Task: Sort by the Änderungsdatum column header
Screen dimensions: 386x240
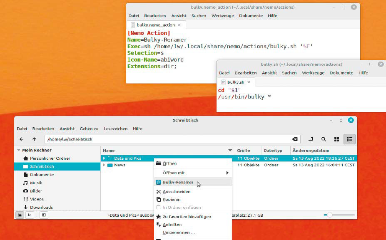Action: (x=324, y=150)
